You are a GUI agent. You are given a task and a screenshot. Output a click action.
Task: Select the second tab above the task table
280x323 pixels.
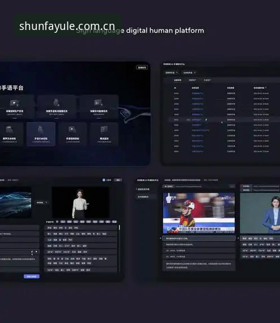pos(192,80)
